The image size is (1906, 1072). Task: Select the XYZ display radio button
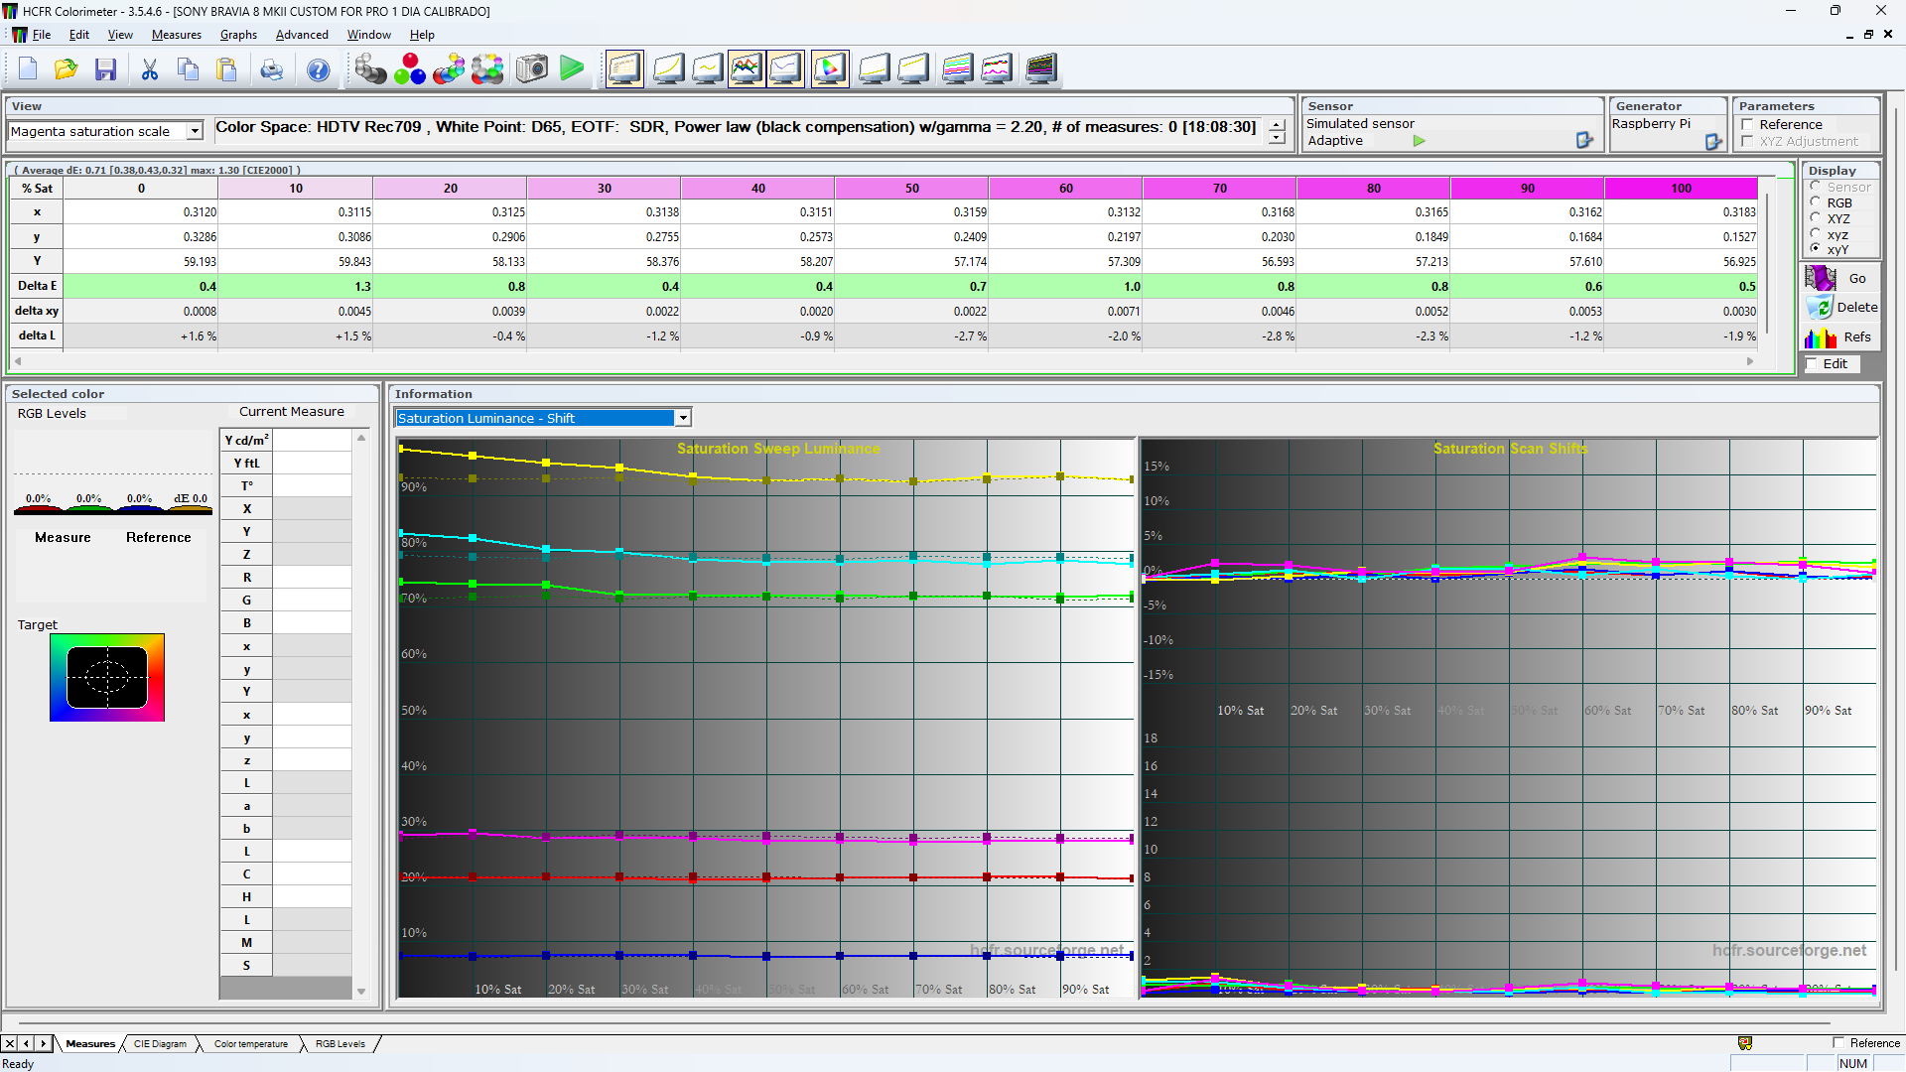click(1816, 218)
